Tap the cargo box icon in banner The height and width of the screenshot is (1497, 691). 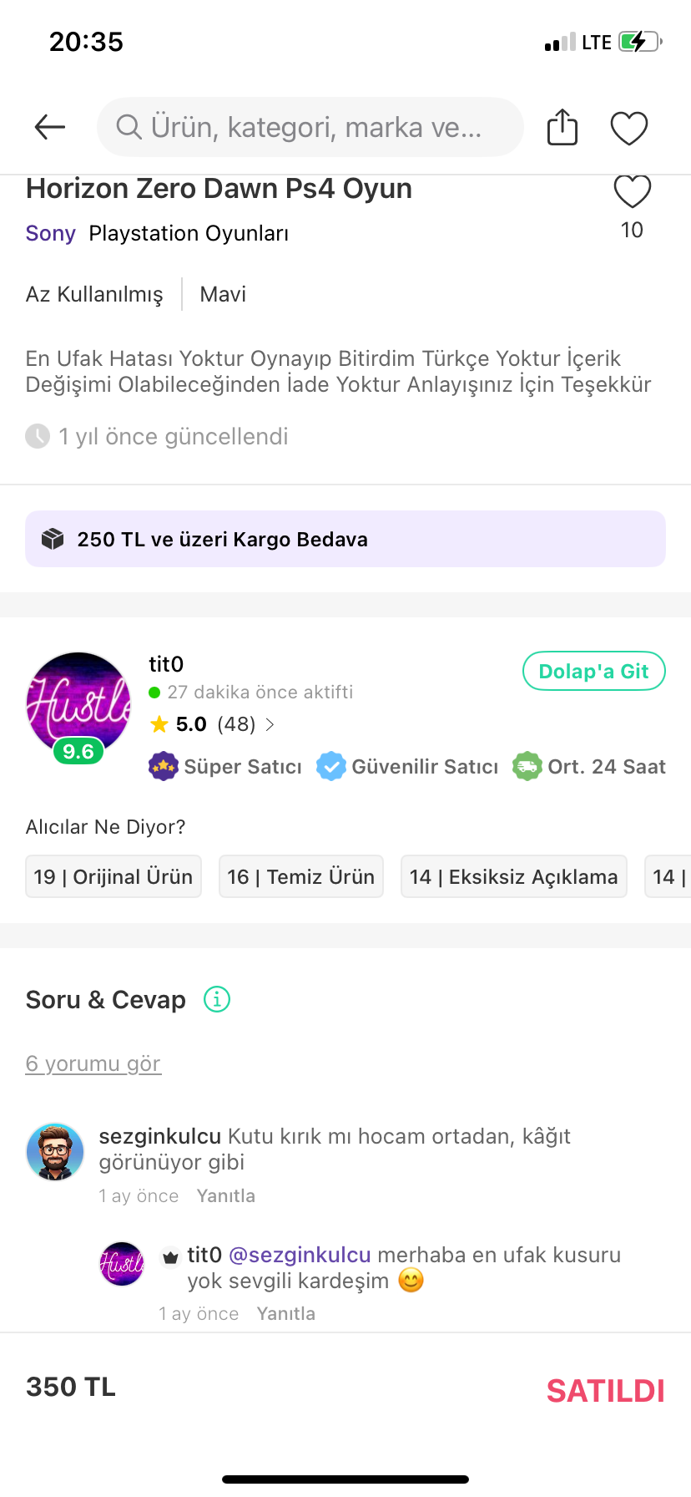click(53, 540)
